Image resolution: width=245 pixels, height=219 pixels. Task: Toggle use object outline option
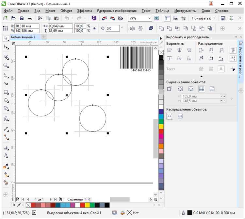click(233, 69)
